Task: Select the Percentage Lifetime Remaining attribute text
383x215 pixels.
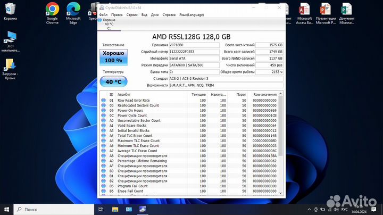Action: pos(142,161)
